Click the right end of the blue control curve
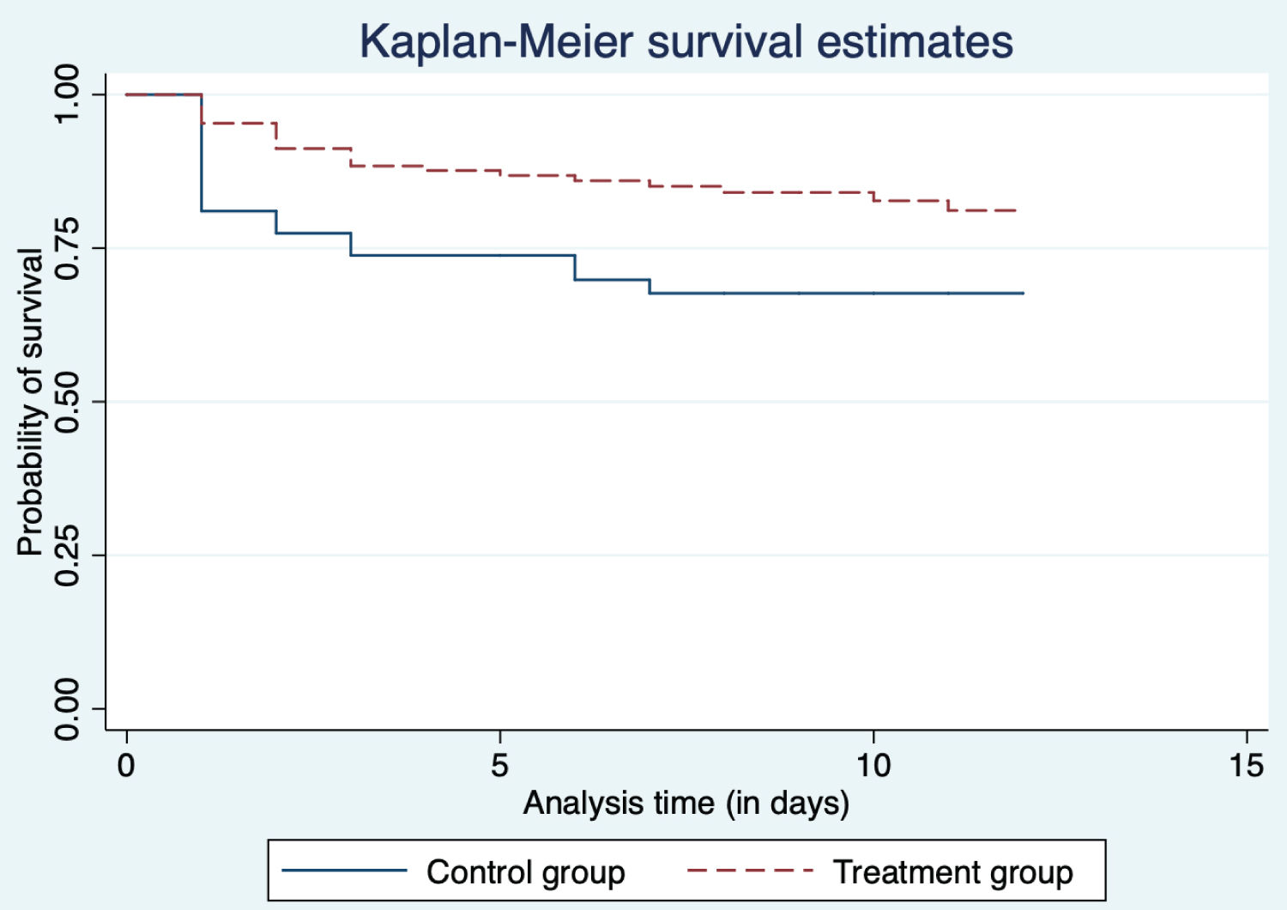The width and height of the screenshot is (1287, 910). [x=1021, y=293]
